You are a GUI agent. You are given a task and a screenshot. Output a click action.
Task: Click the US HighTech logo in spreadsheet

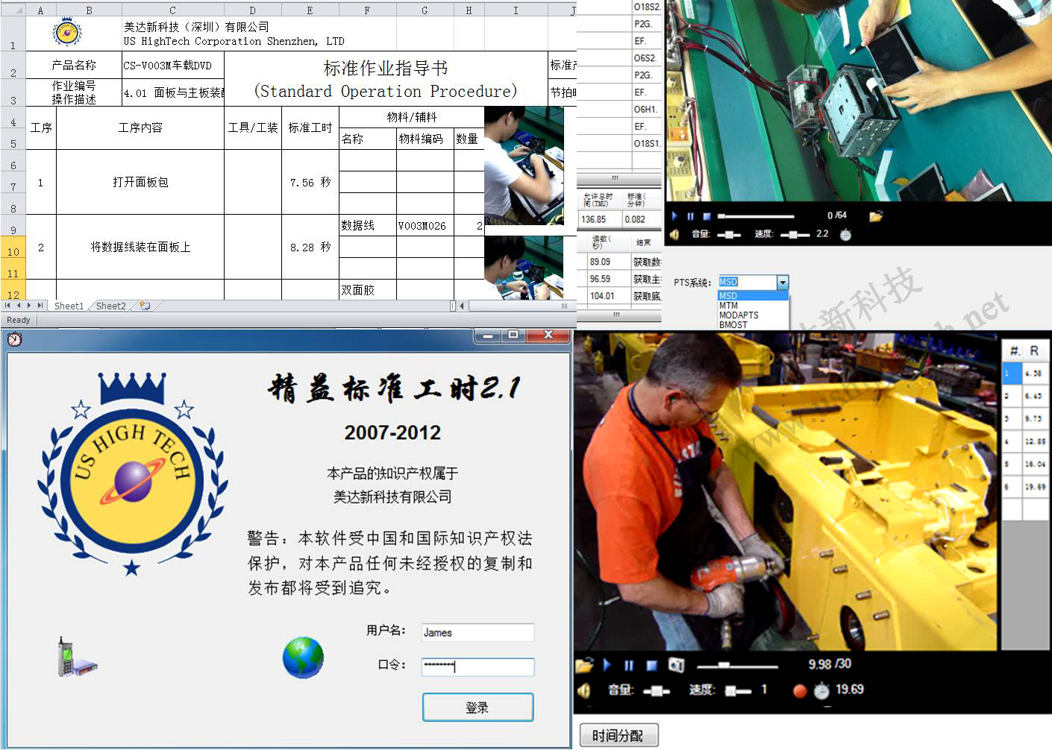click(x=68, y=32)
